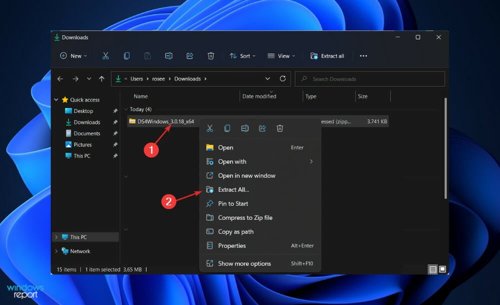Choose Extract All... from the context menu
This screenshot has width=500, height=305.
pyautogui.click(x=233, y=189)
